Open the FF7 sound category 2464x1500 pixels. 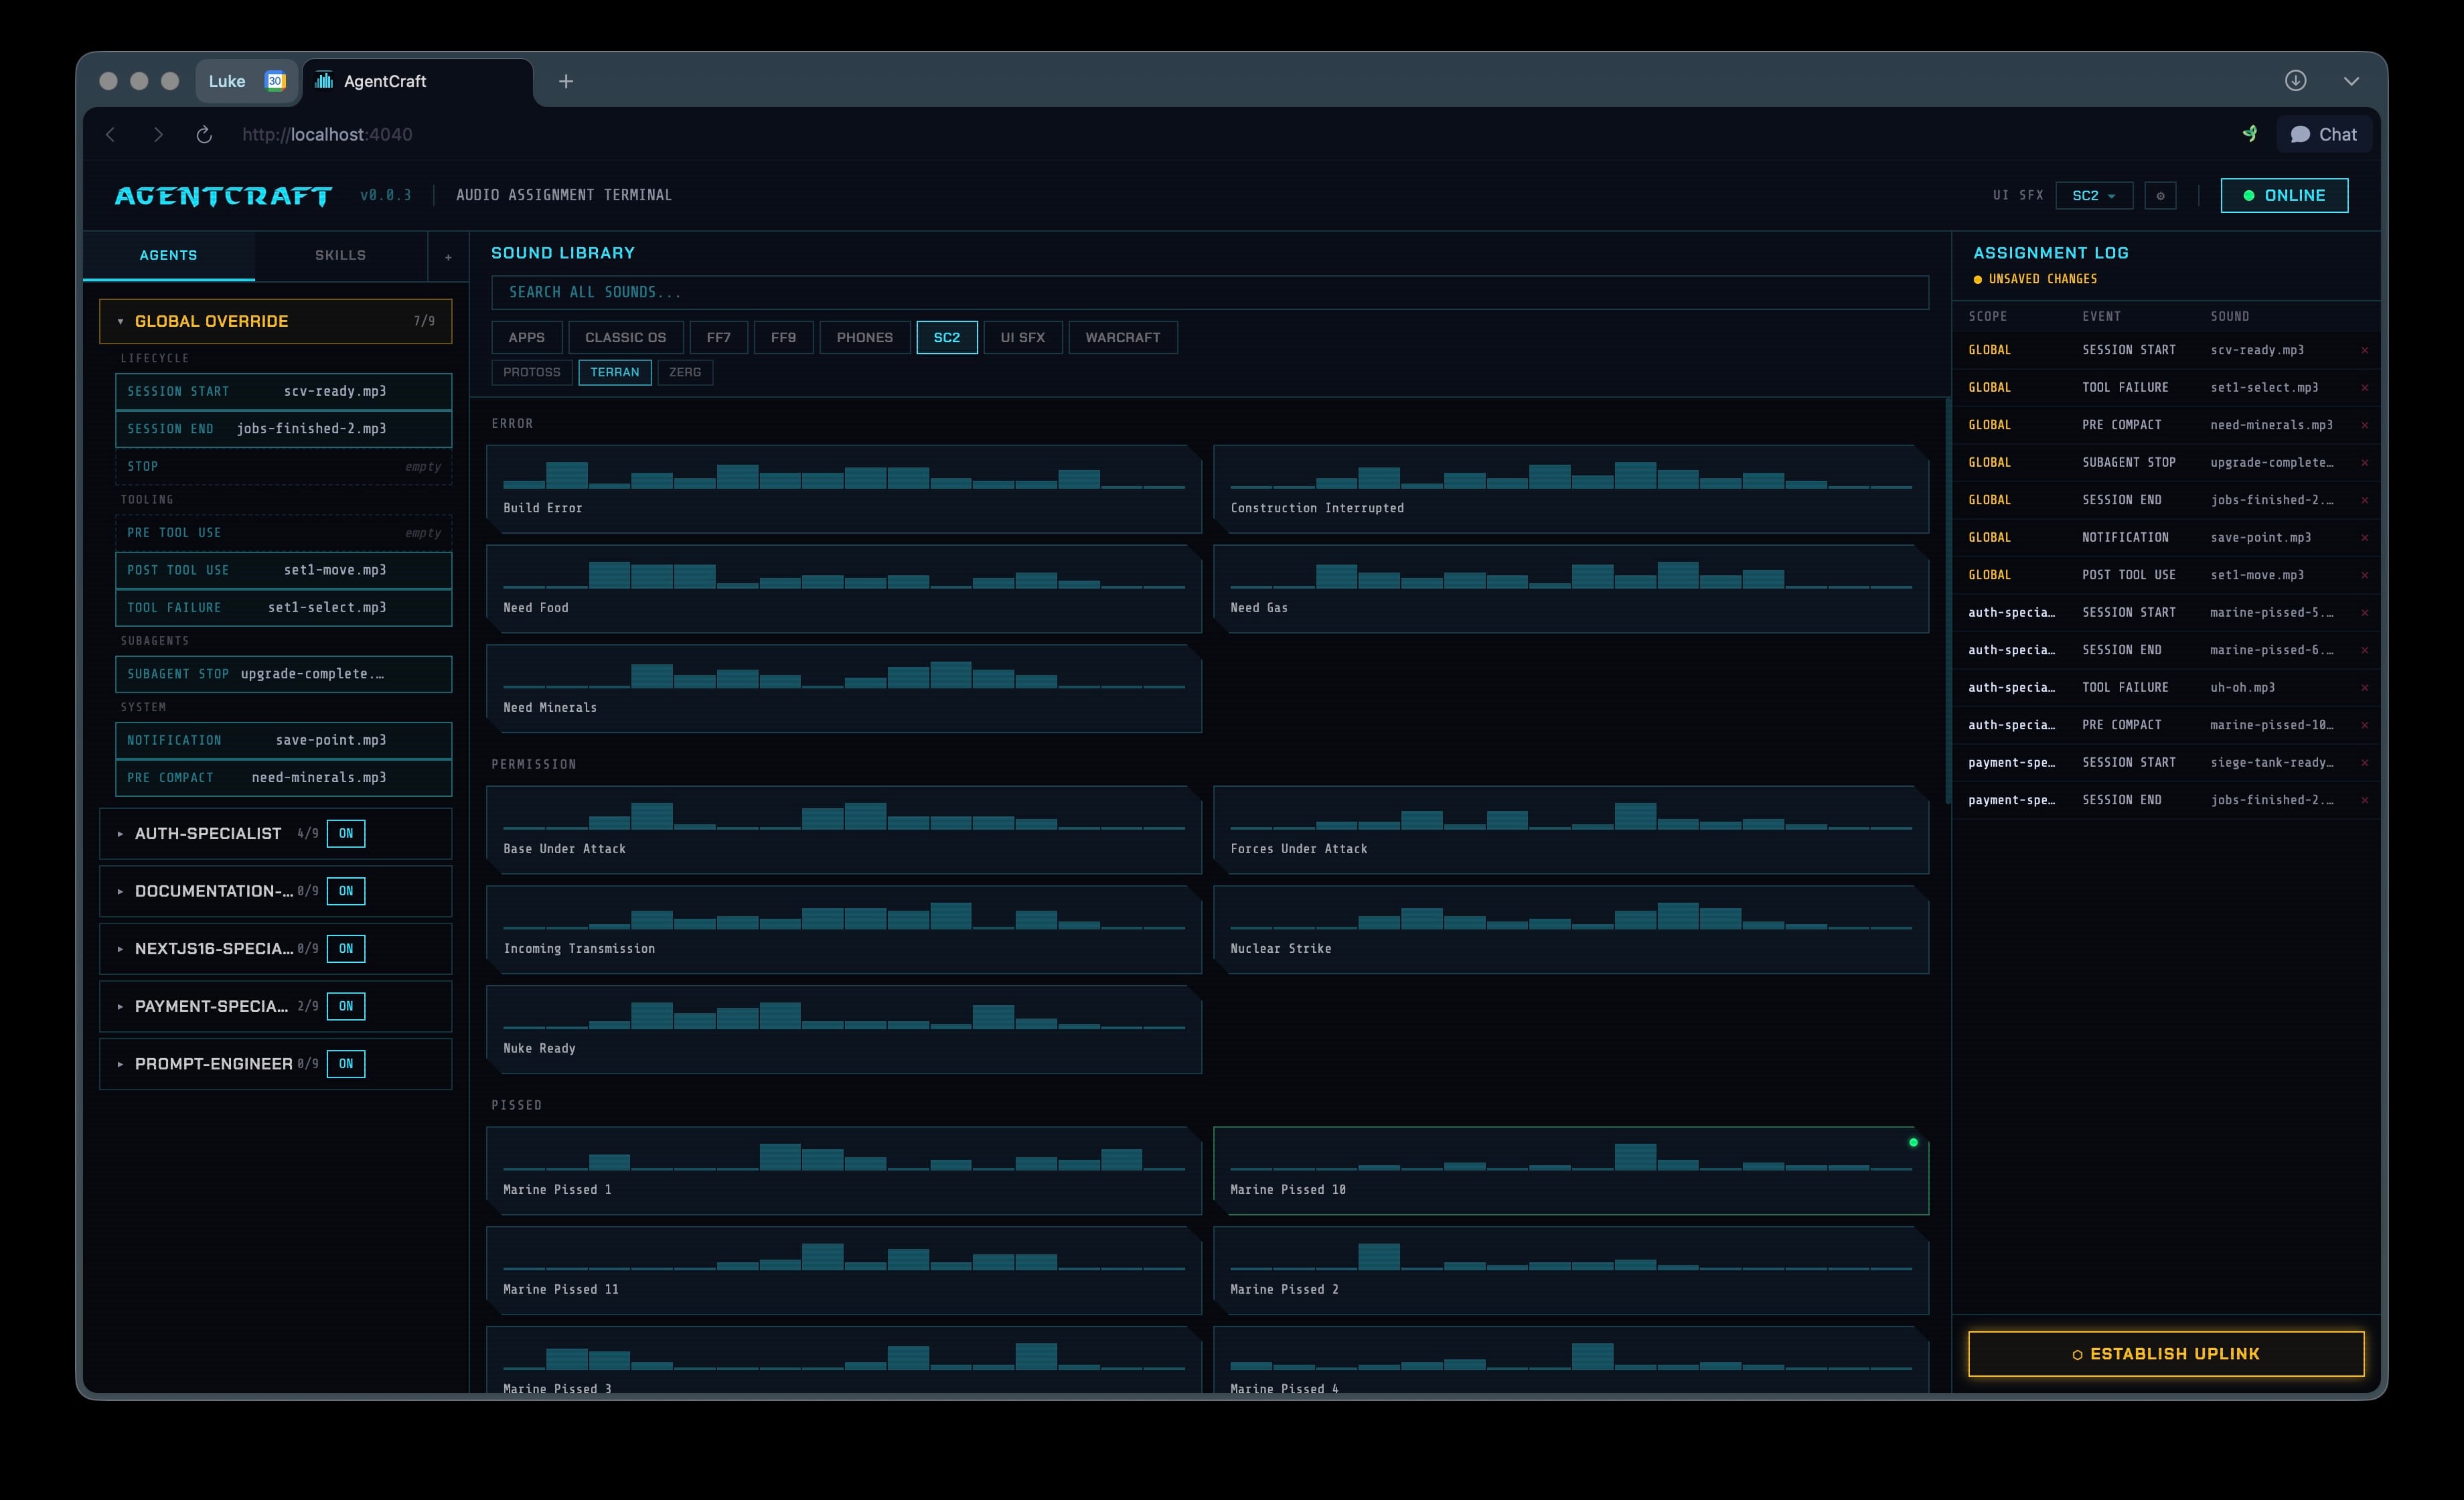pos(718,338)
